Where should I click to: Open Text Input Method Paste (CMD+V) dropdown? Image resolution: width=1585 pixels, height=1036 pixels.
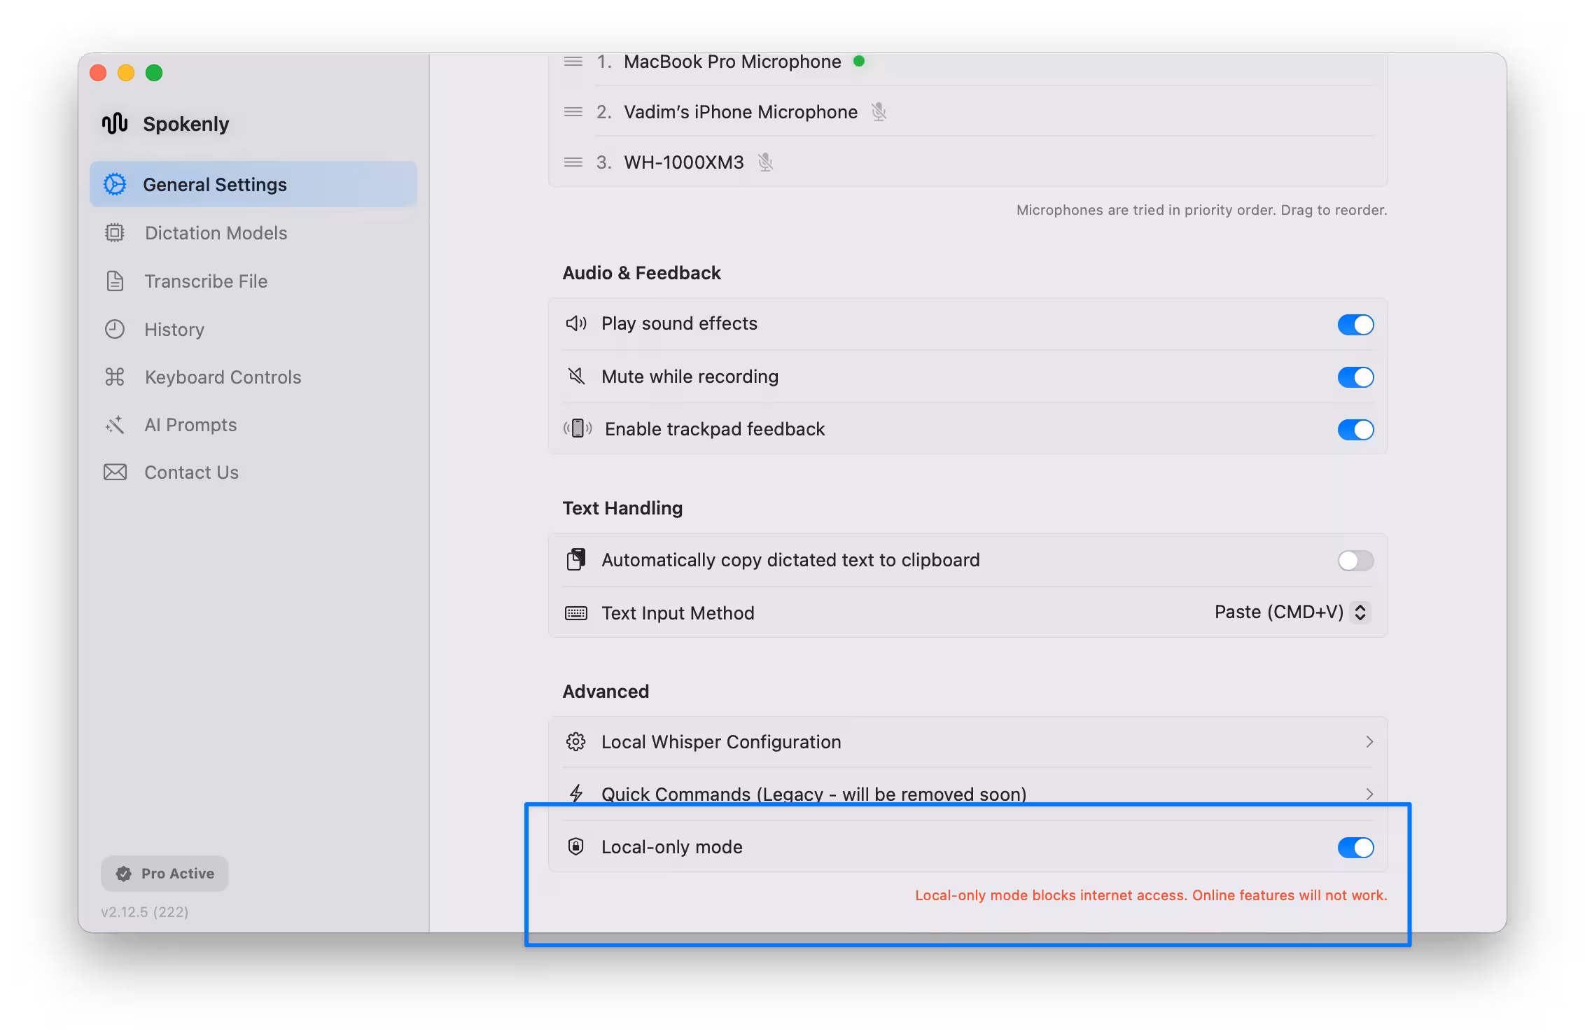(x=1292, y=612)
